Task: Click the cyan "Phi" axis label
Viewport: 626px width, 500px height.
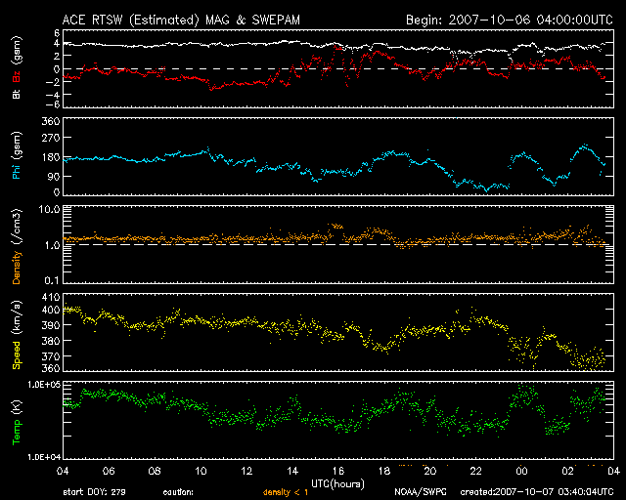Action: (x=17, y=171)
